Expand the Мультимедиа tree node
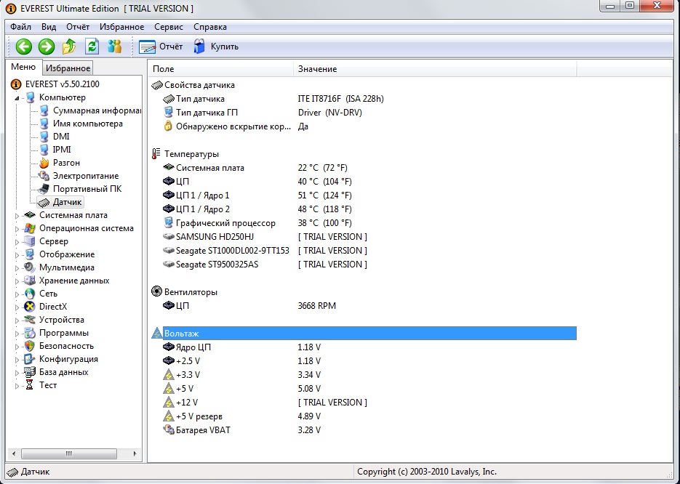680x484 pixels. click(x=17, y=267)
